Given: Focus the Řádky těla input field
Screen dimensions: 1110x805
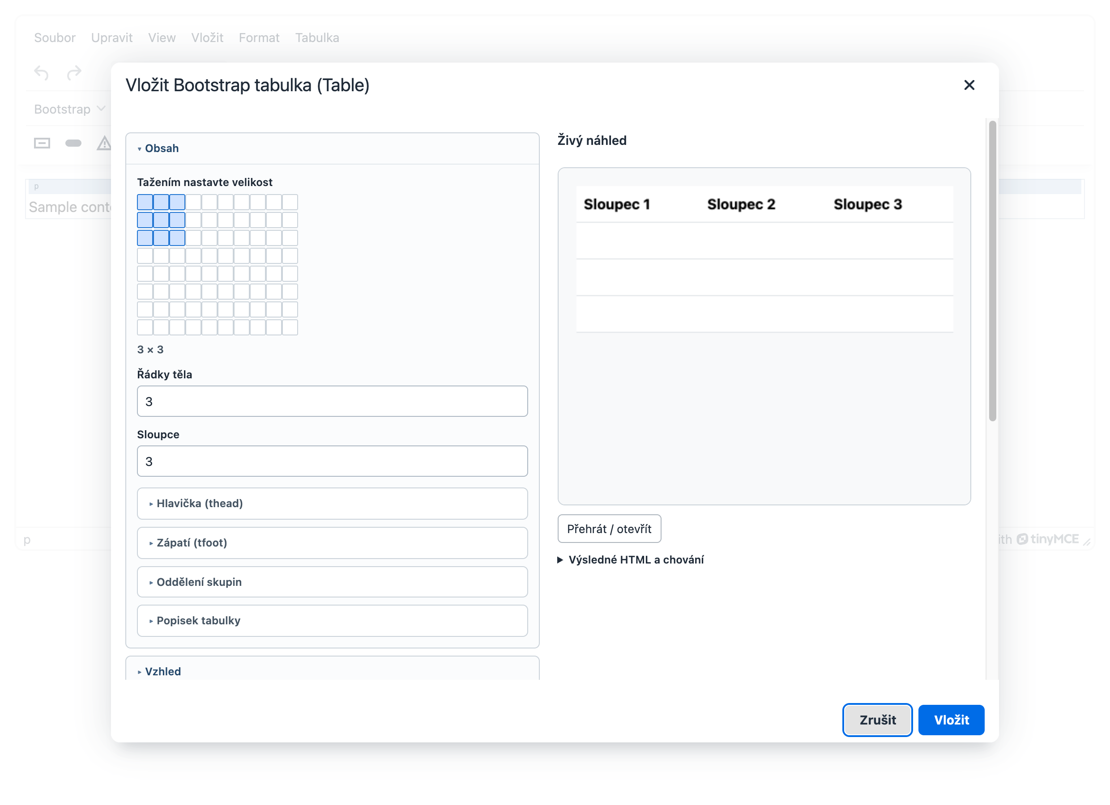Looking at the screenshot, I should click(332, 402).
